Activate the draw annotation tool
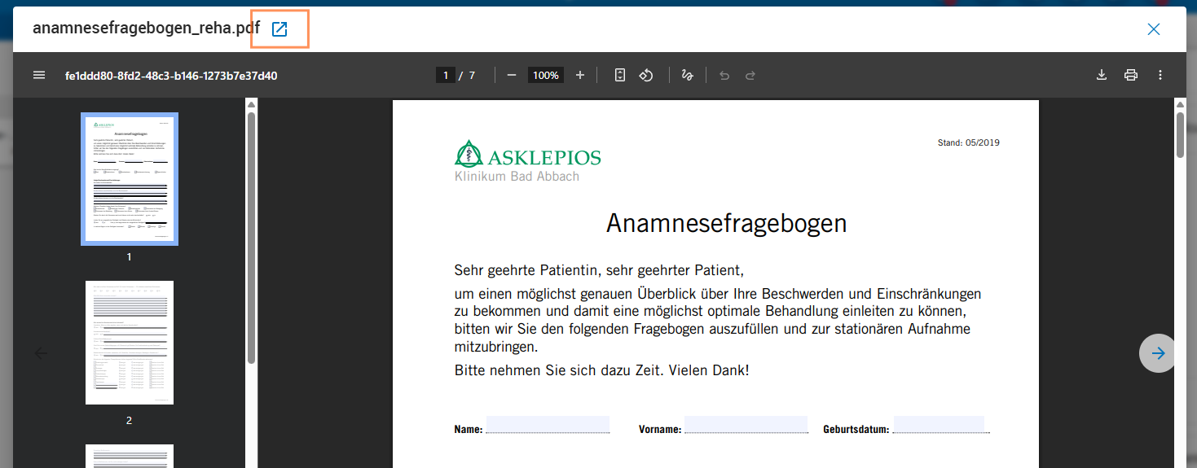Image resolution: width=1197 pixels, height=468 pixels. pos(687,75)
